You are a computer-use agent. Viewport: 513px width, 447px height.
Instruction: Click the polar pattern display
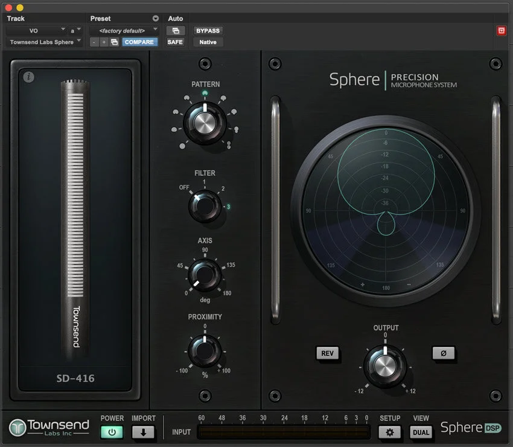pos(386,211)
